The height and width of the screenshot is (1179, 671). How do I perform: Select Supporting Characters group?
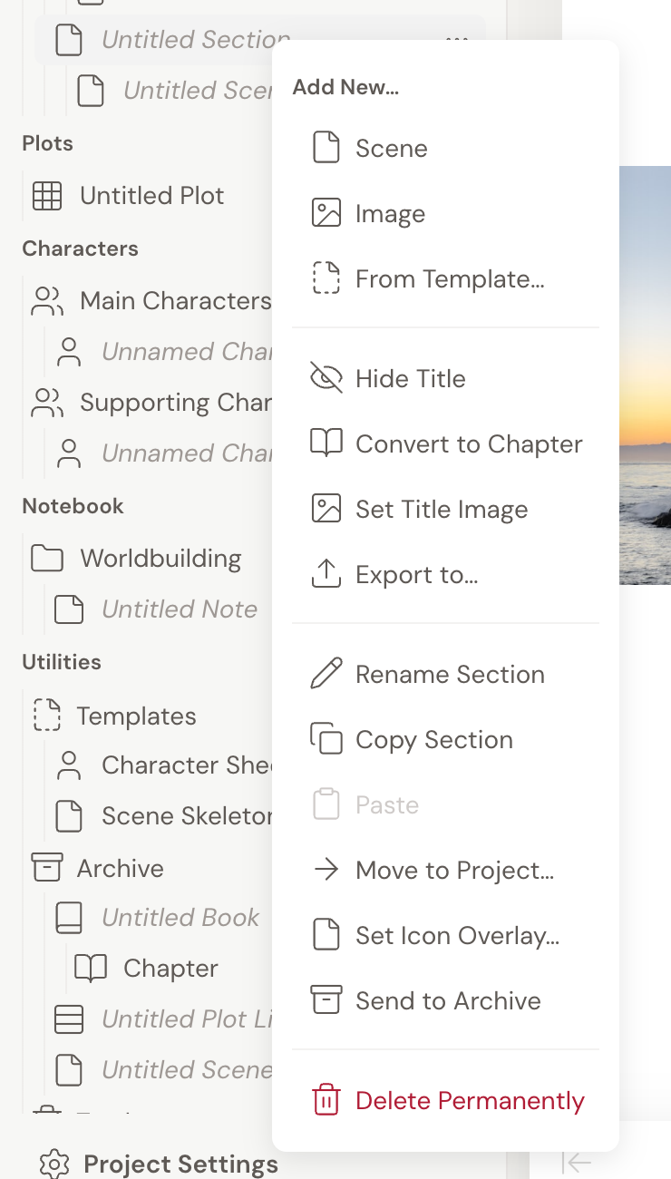[x=175, y=403]
